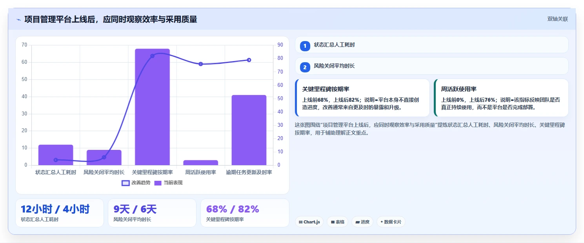The image size is (584, 243).
Task: Click the 改善趋势 legend color swatch
Action: pos(126,183)
